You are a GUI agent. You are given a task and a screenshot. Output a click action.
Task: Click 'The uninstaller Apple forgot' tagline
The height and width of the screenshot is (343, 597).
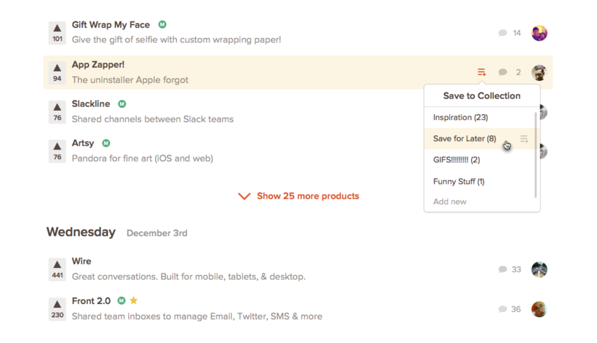click(130, 80)
